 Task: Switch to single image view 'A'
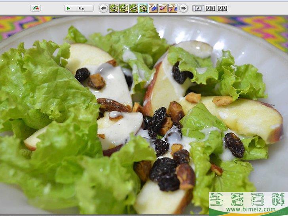click(x=198, y=8)
